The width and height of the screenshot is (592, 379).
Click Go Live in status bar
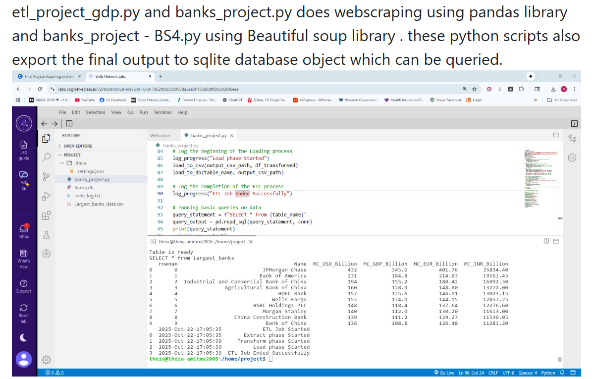coord(443,373)
